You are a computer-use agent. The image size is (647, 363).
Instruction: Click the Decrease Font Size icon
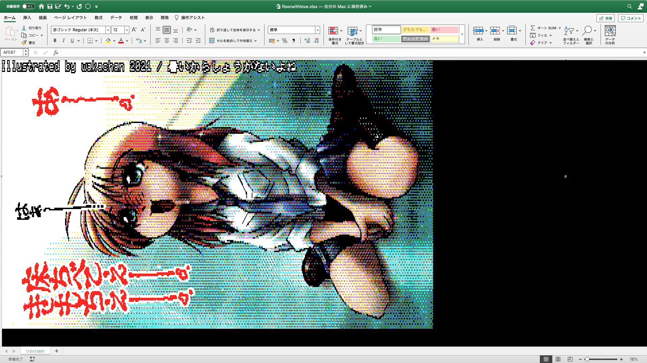(x=143, y=30)
